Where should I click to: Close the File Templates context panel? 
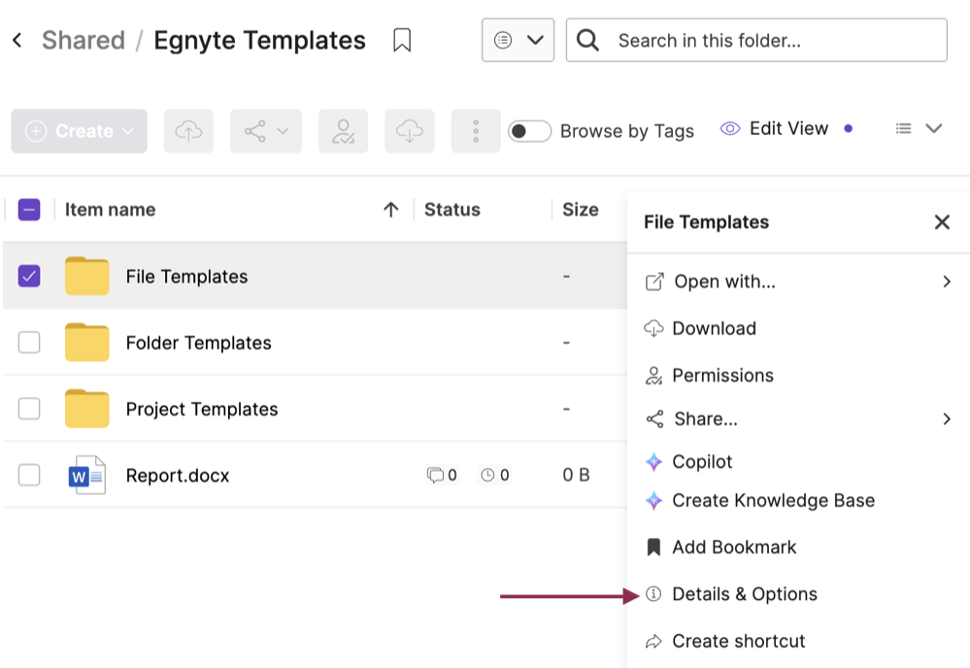tap(942, 222)
